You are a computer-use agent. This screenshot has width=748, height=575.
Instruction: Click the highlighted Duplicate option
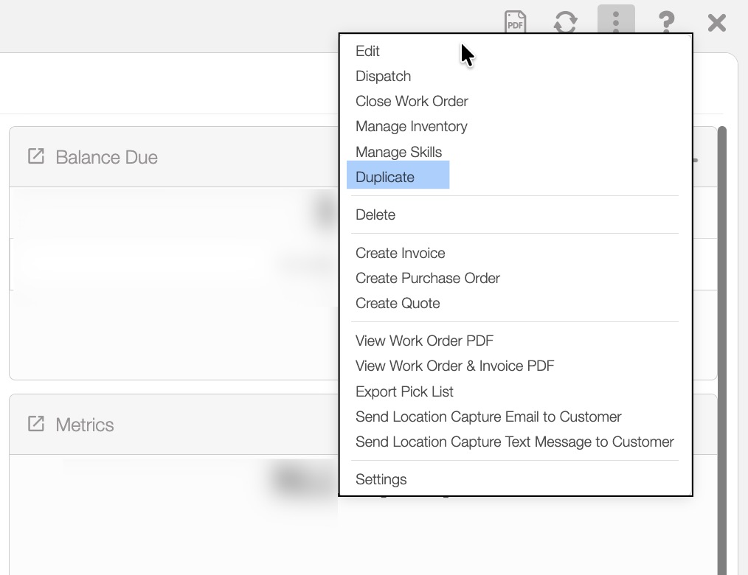point(385,177)
